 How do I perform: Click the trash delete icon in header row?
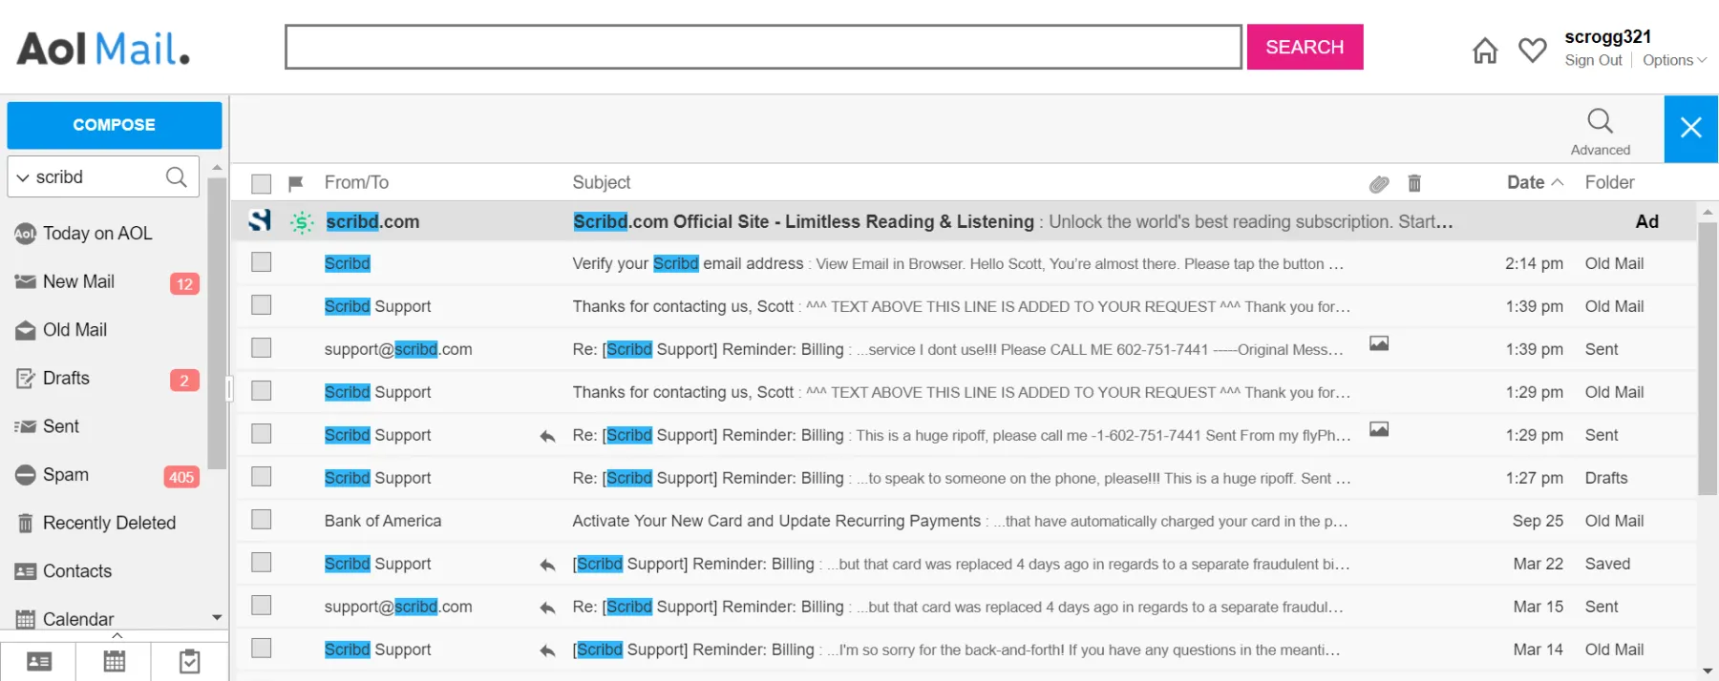tap(1414, 183)
